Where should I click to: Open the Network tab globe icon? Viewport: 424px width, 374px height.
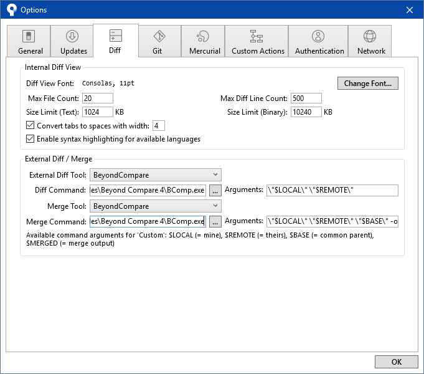[x=370, y=36]
